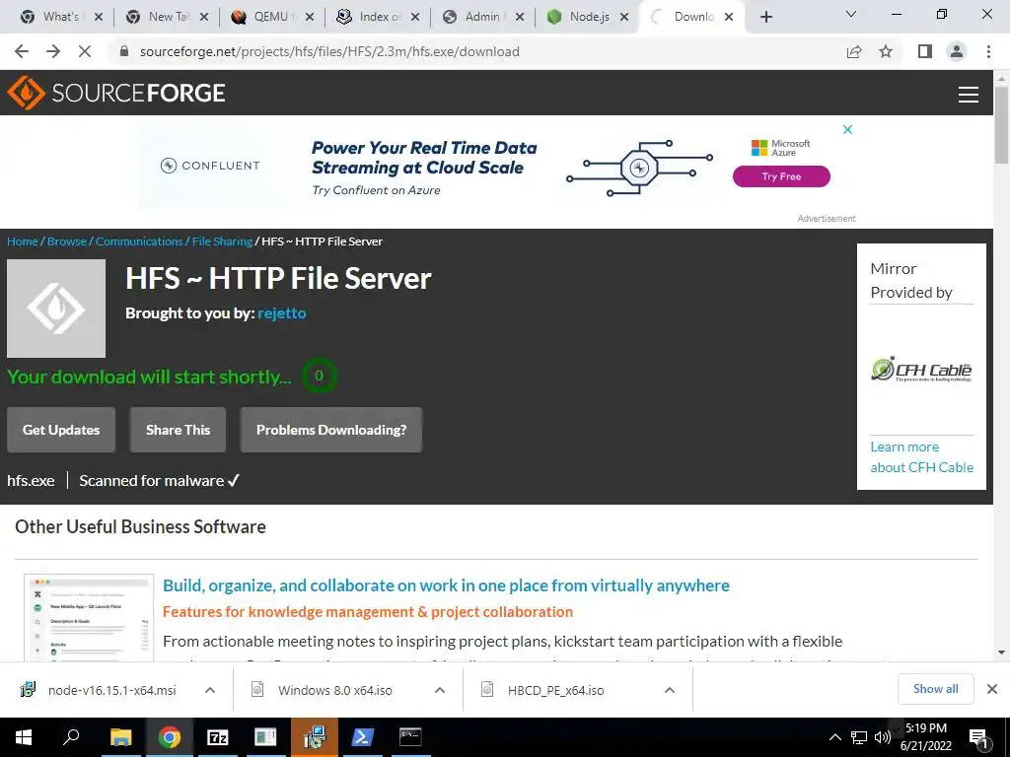This screenshot has width=1010, height=757.
Task: Click Communications breadcrumb link
Action: click(139, 241)
